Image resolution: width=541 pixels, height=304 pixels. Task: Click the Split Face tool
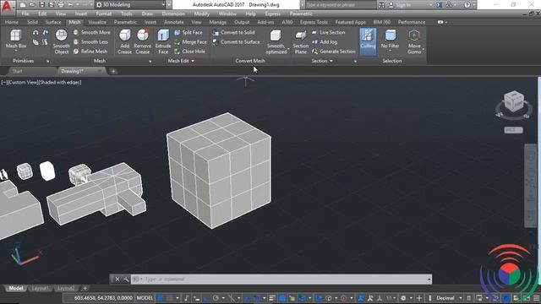pos(189,32)
